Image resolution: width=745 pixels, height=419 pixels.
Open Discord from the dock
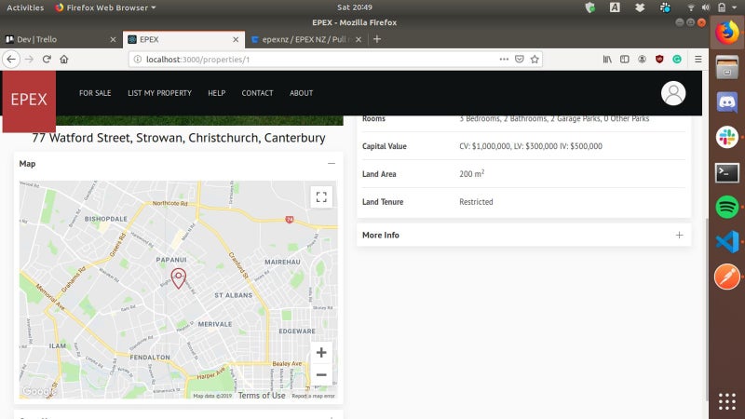[x=727, y=102]
